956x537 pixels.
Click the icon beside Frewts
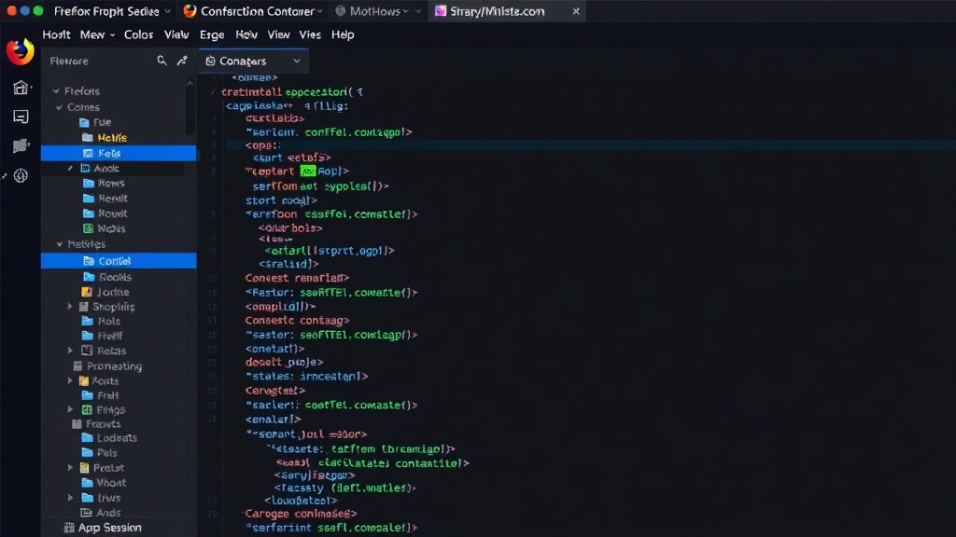pyautogui.click(x=77, y=424)
